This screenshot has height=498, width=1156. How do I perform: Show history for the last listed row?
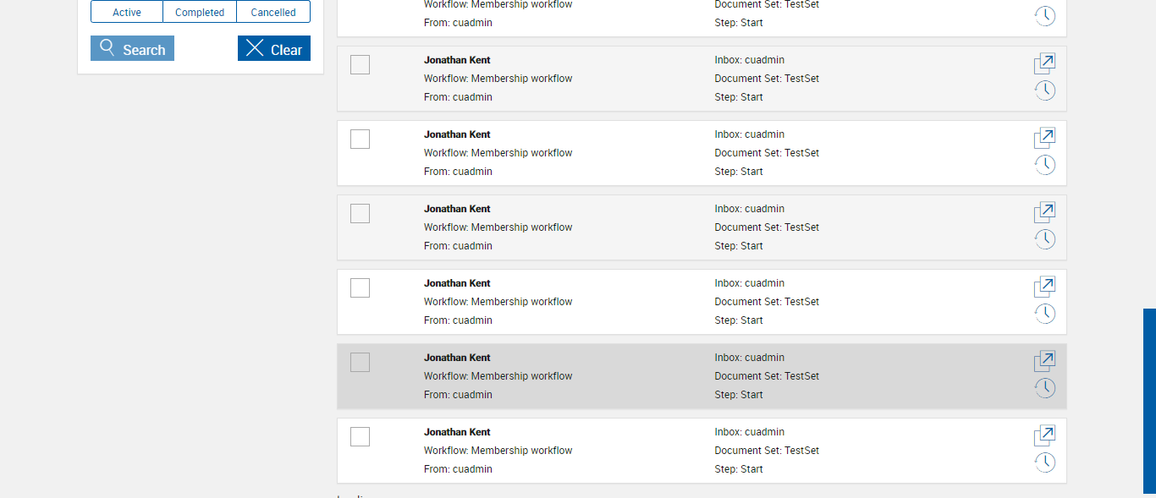pos(1045,462)
